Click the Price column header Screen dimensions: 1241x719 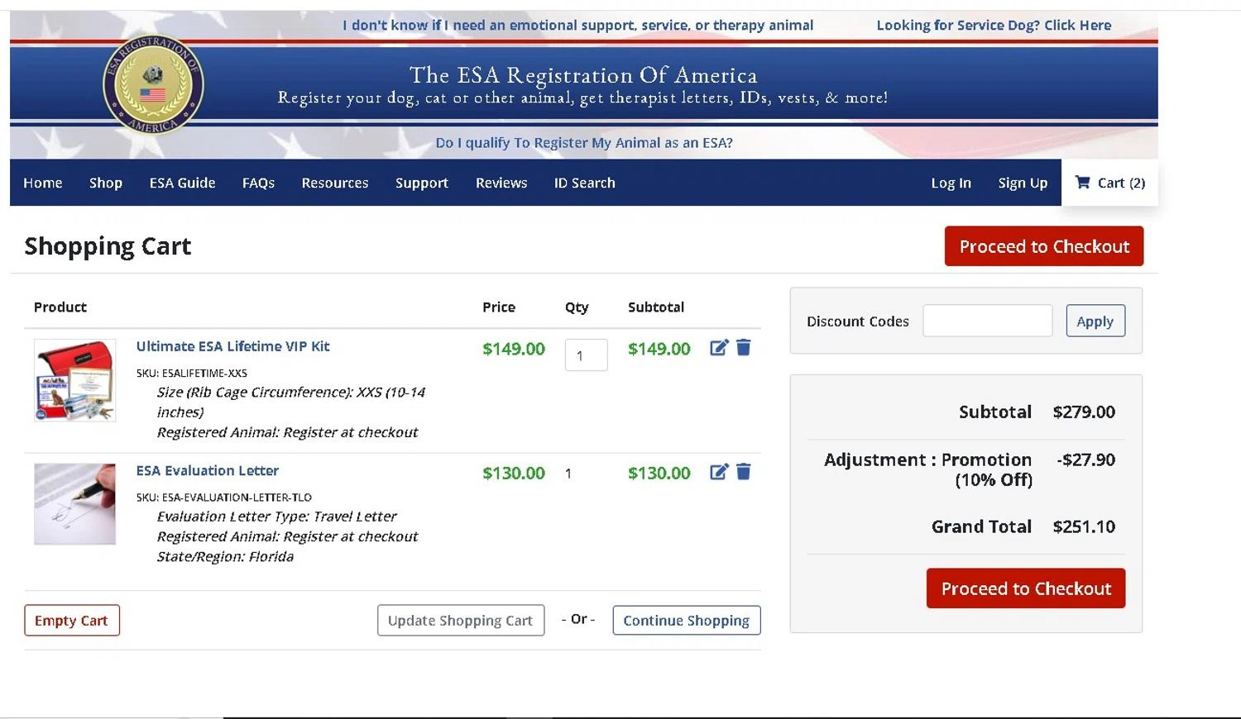499,307
